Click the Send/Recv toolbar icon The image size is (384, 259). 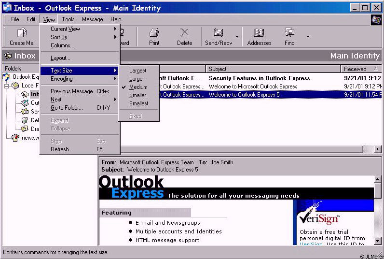(219, 33)
